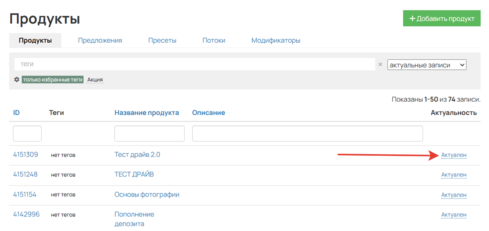
Task: Sort by the Описание column header
Action: [209, 113]
